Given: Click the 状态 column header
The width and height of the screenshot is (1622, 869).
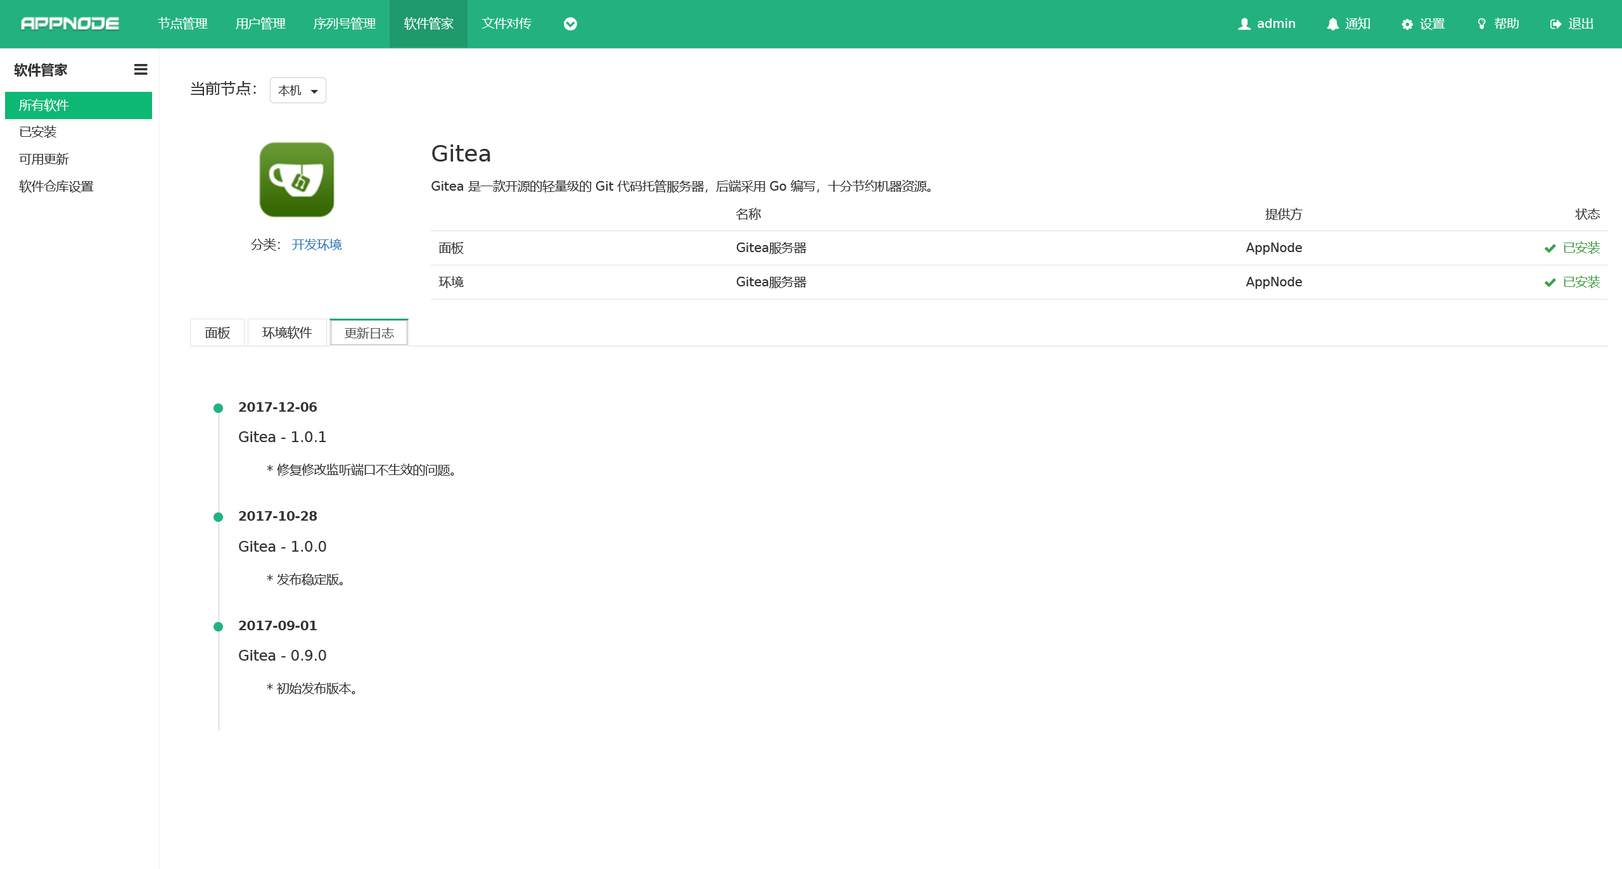Looking at the screenshot, I should [x=1588, y=214].
